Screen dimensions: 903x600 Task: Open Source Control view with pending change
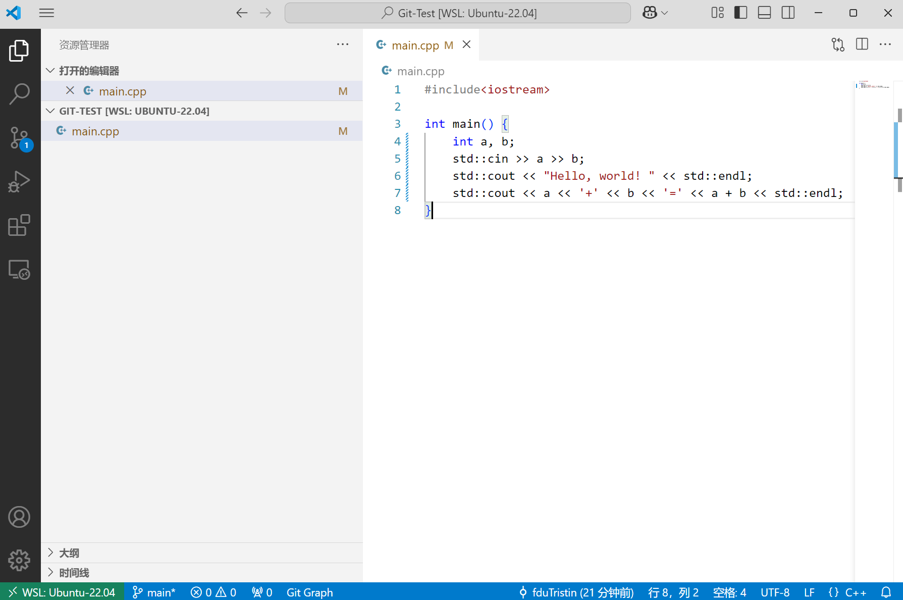(20, 138)
